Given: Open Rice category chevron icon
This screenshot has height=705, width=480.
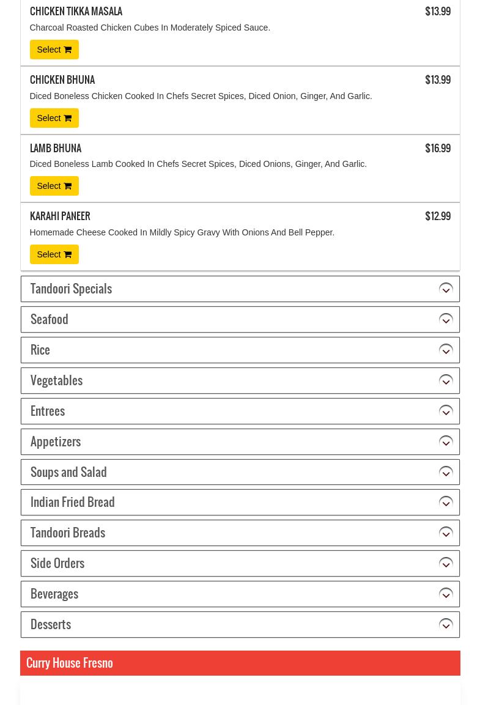Looking at the screenshot, I should point(446,350).
